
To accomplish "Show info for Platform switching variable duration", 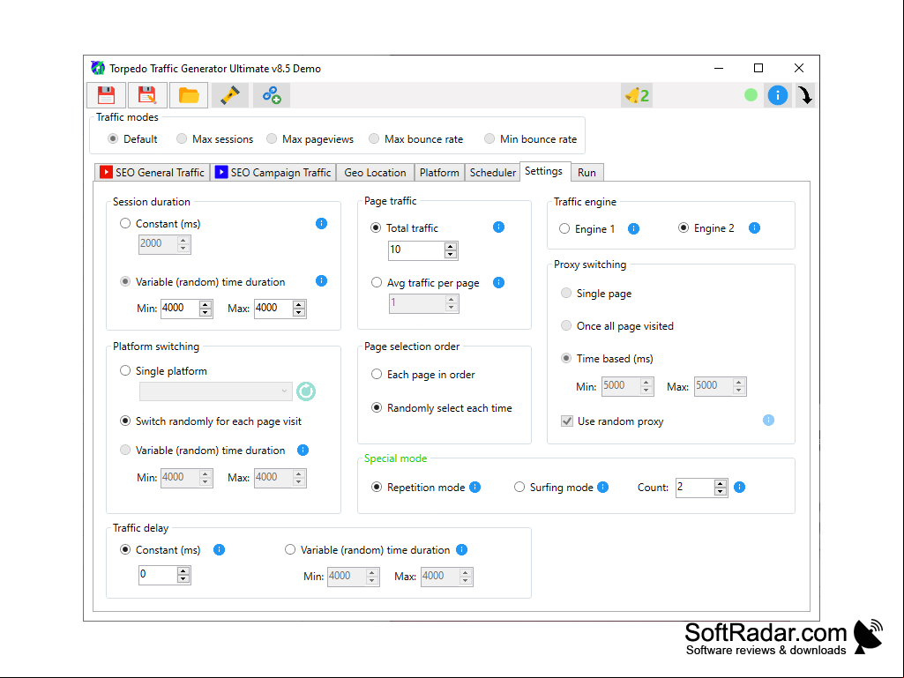I will click(x=303, y=451).
